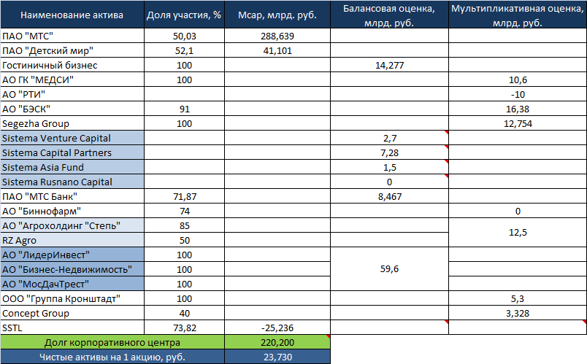
Task: Click the АО "Агрохолдинг "Степь" cell
Action: (x=72, y=225)
